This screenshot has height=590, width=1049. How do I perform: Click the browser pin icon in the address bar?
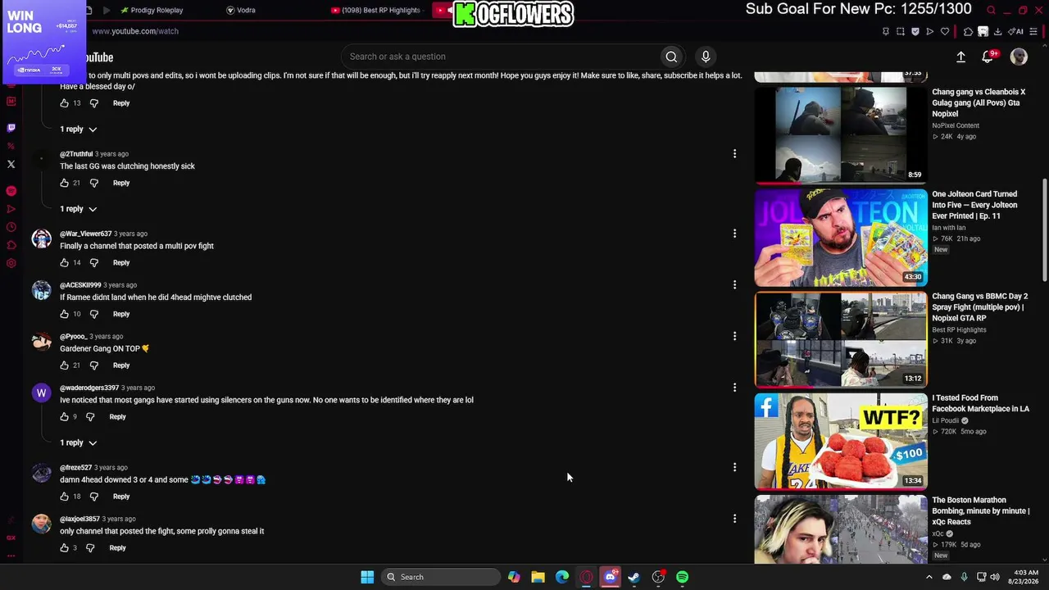click(x=885, y=31)
